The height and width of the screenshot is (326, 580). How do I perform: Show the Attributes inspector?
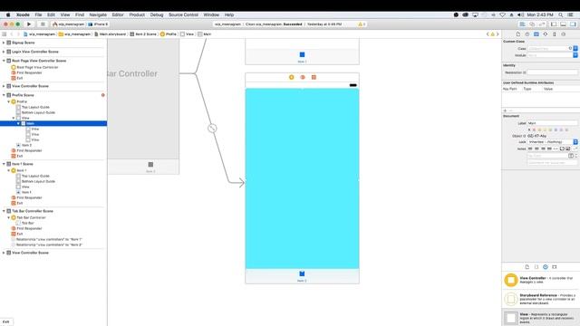coord(546,34)
